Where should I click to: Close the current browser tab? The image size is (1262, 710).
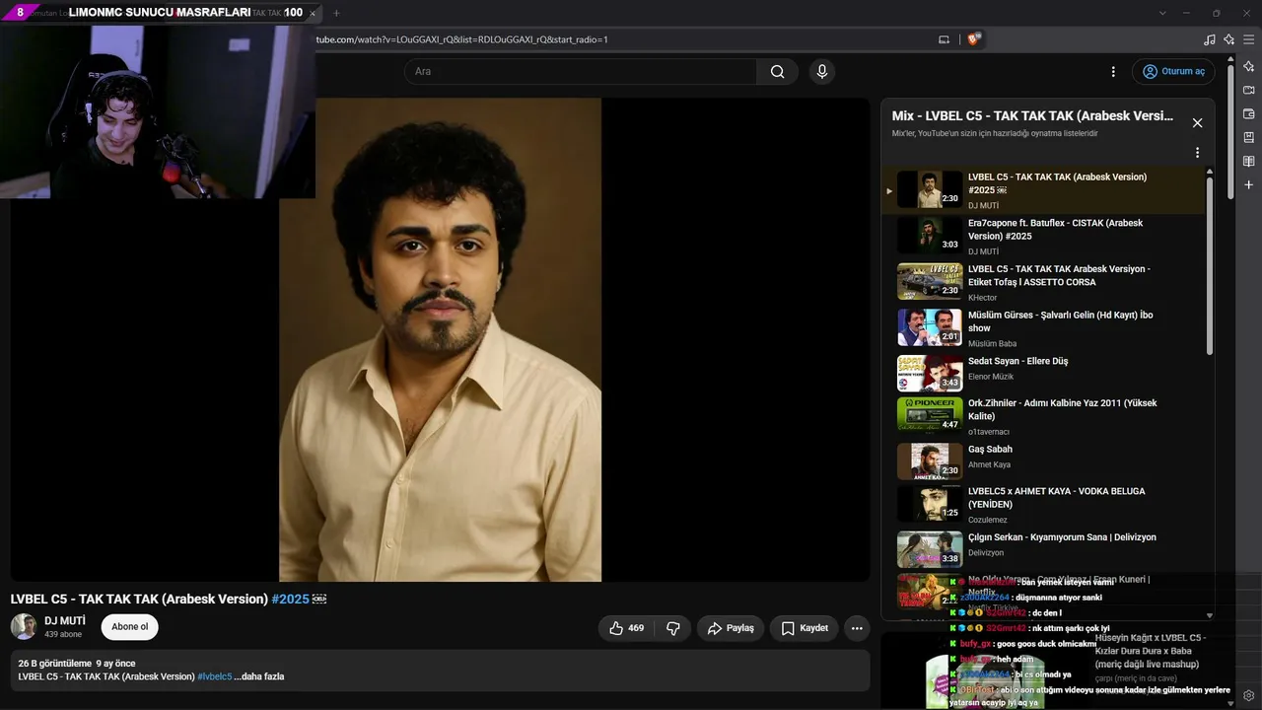coord(313,13)
